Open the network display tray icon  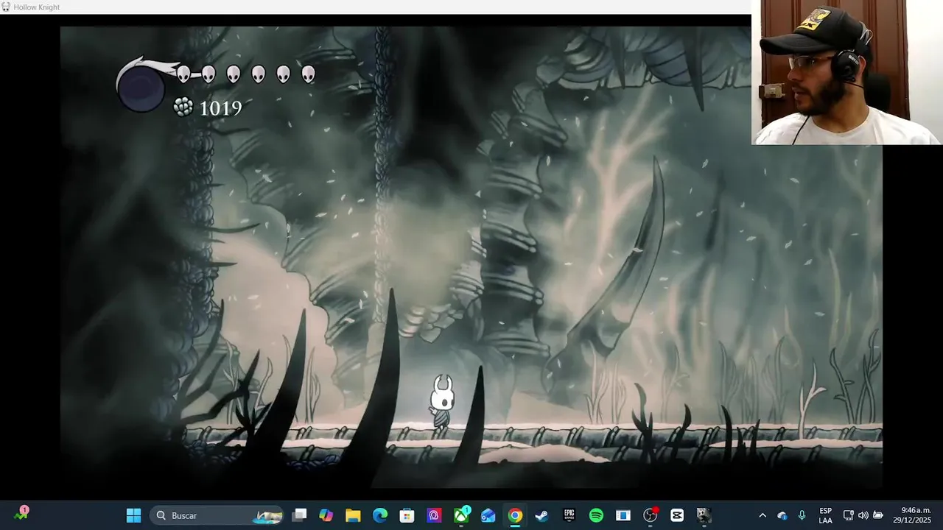(x=848, y=515)
